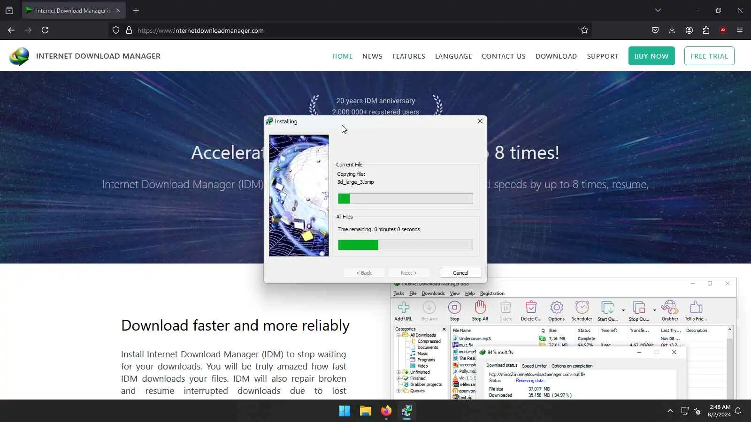Open the Extensions panel

(706, 30)
